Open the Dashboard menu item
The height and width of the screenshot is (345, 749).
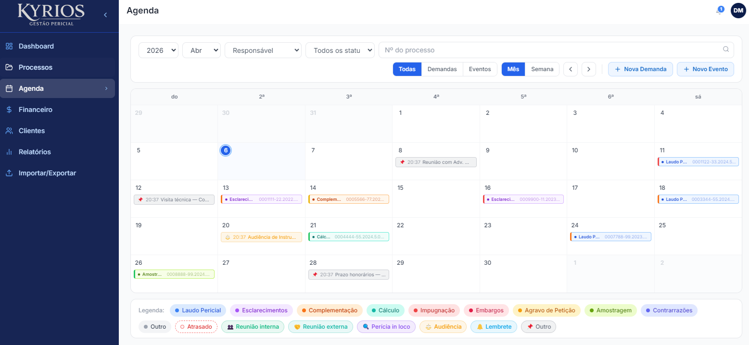[x=58, y=46]
